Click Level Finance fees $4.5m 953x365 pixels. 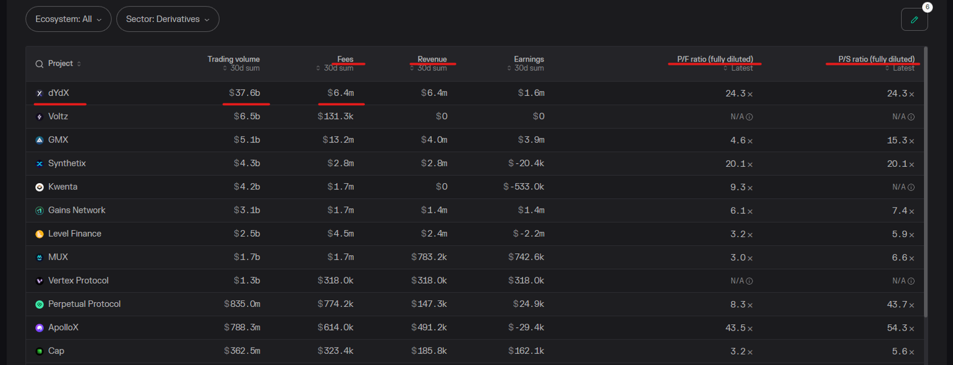click(x=341, y=234)
